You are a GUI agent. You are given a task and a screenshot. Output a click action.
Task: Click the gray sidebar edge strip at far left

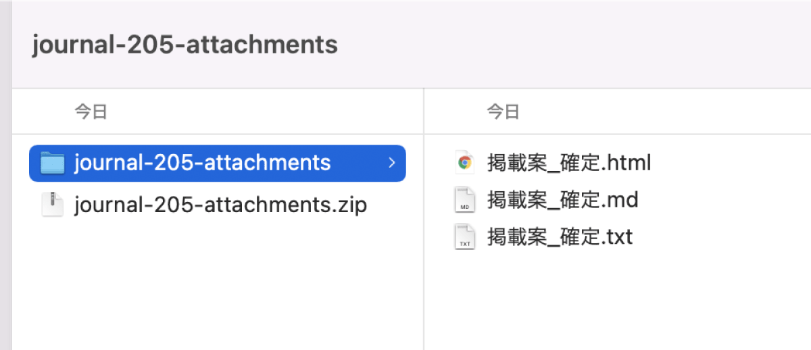[x=5, y=175]
